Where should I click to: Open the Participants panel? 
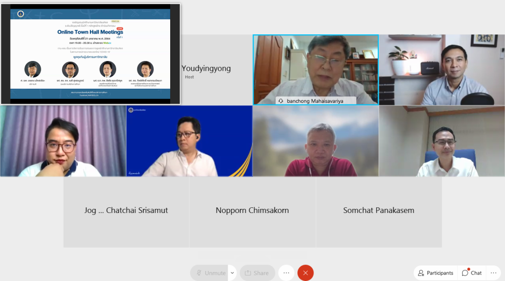pos(435,273)
